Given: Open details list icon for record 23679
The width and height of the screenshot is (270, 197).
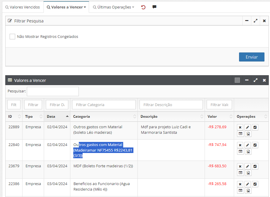Looking at the screenshot, I should click(x=240, y=173).
